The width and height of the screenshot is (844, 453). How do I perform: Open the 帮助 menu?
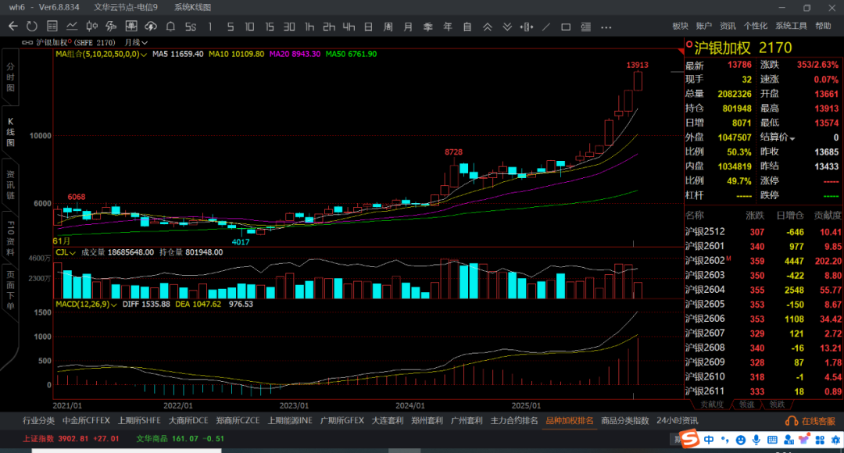[x=823, y=26]
